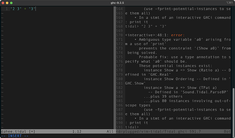Click Defined in 'Sound.Tidal.ParseBP' line
The height and width of the screenshot is (138, 235).
[x=188, y=92]
